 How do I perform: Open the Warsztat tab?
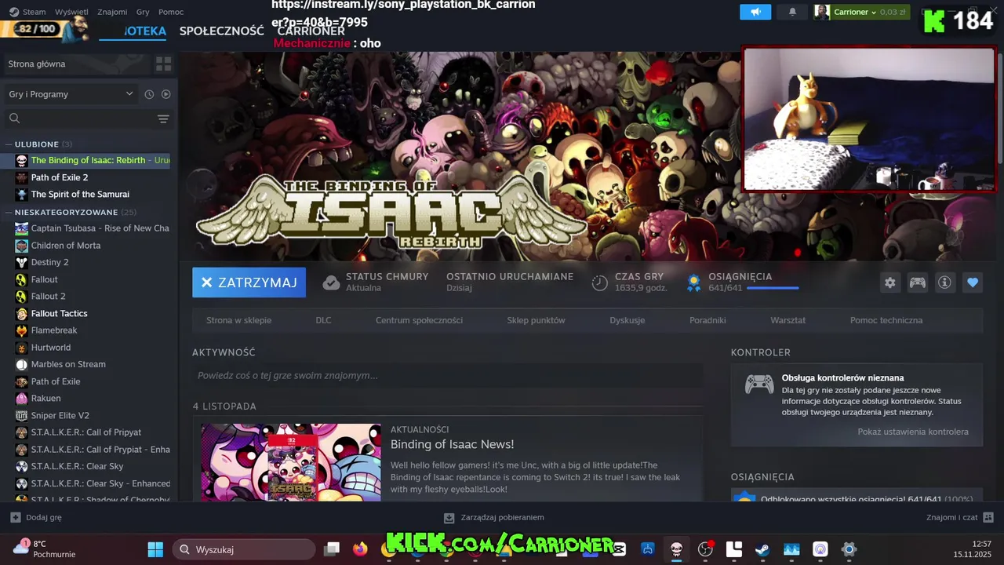788,320
